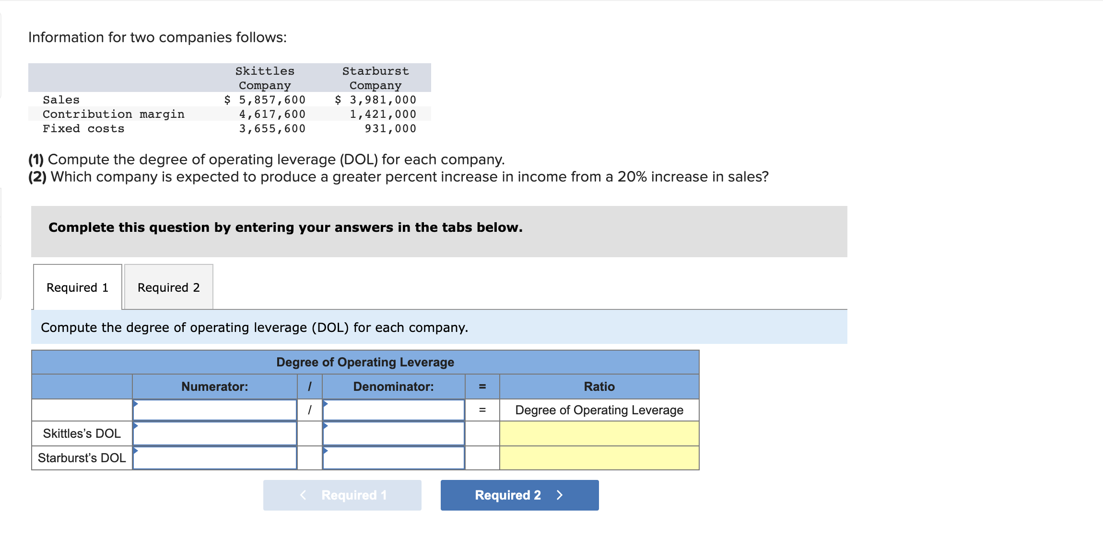Click Skittles's yellow ratio result cell

[x=599, y=433]
